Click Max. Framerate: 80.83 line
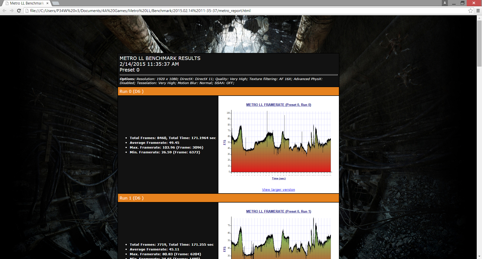The image size is (482, 259). click(165, 254)
